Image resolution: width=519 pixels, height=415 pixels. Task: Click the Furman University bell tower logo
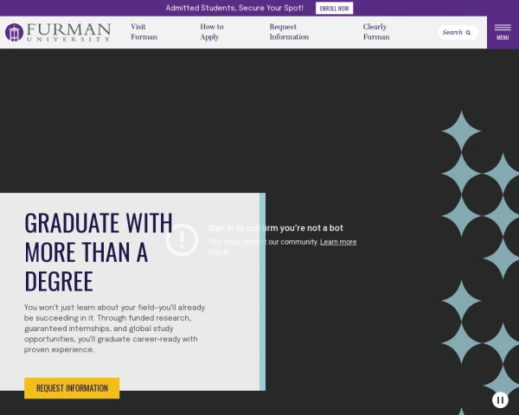click(x=14, y=33)
